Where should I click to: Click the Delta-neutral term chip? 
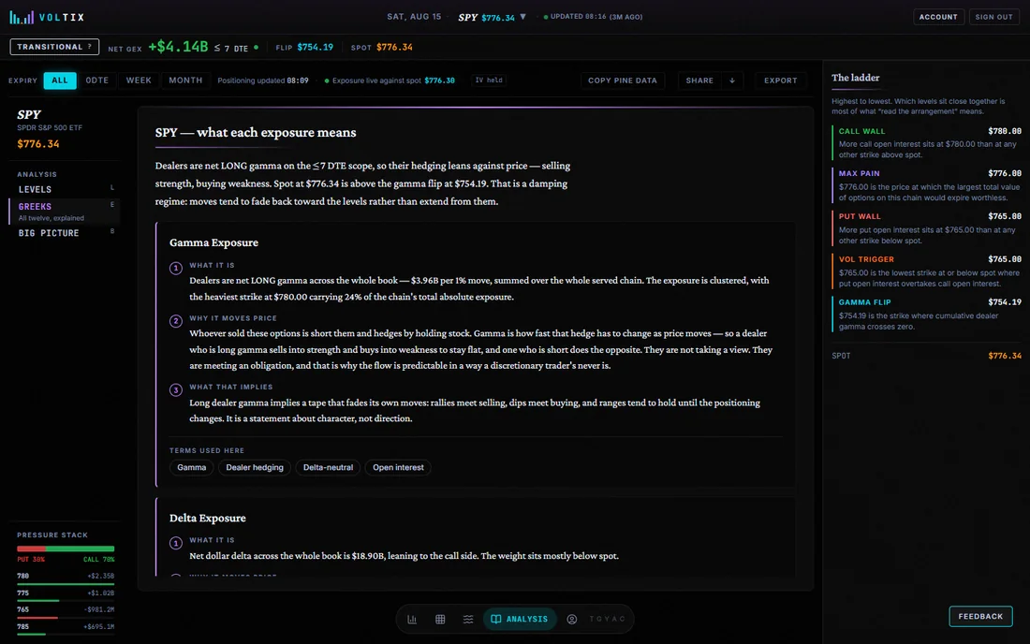pyautogui.click(x=328, y=467)
